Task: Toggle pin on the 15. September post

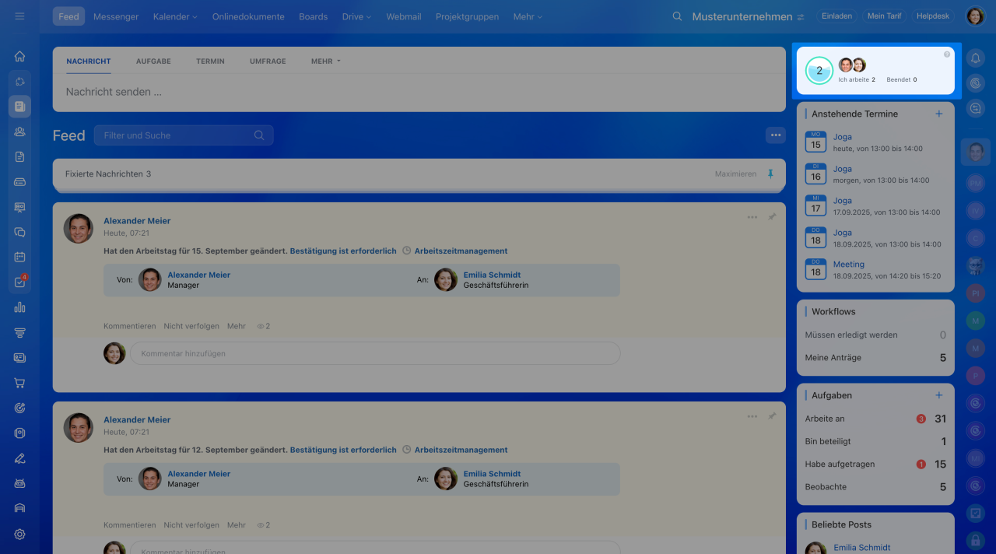Action: (x=772, y=217)
